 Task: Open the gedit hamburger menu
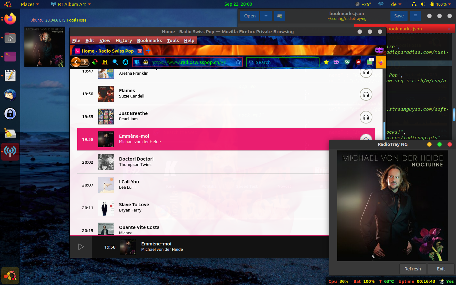[x=415, y=16]
